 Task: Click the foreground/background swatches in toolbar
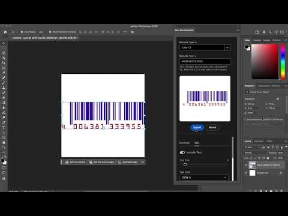[x=4, y=161]
